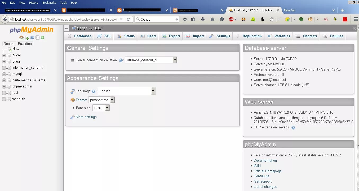Open the List of changes link

(265, 187)
